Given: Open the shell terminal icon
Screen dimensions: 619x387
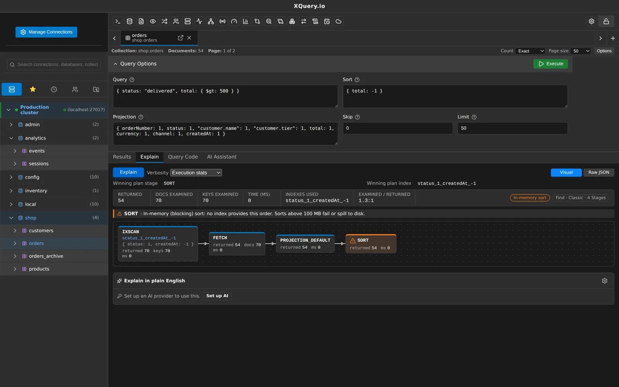Looking at the screenshot, I should coord(118,21).
